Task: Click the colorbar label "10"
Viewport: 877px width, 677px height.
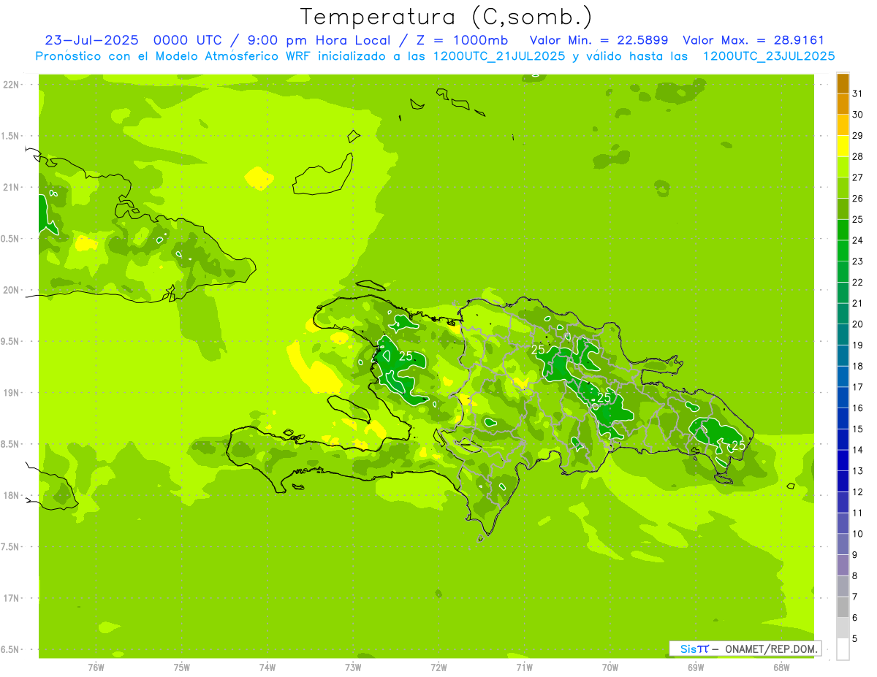Action: coord(857,534)
